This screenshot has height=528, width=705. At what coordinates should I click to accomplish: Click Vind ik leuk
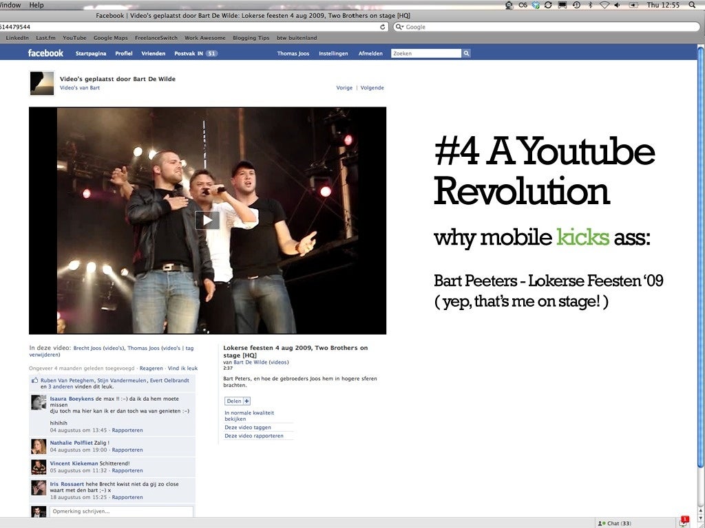coord(182,368)
